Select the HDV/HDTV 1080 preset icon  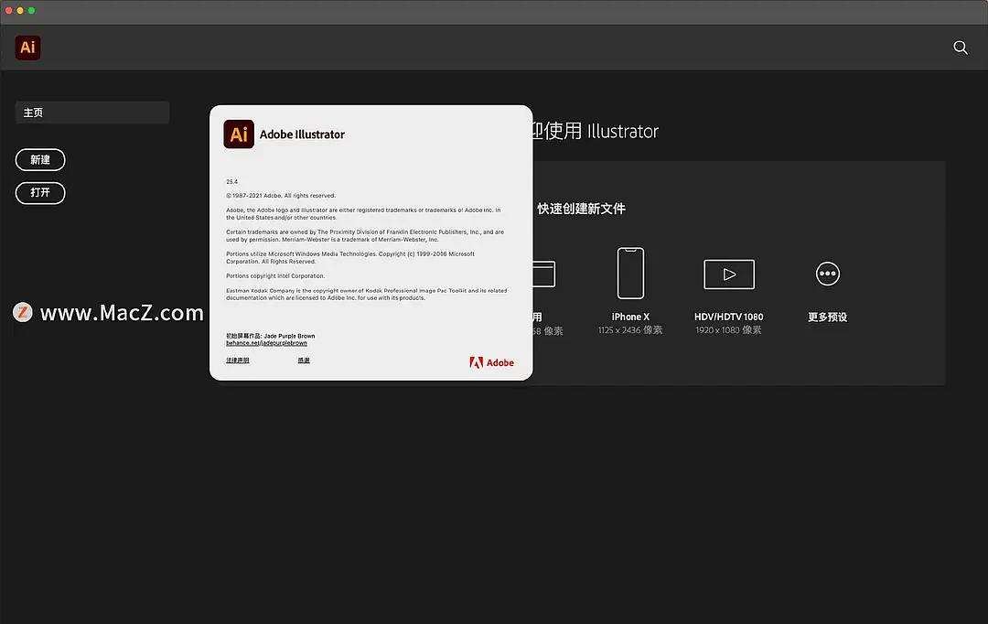tap(728, 273)
